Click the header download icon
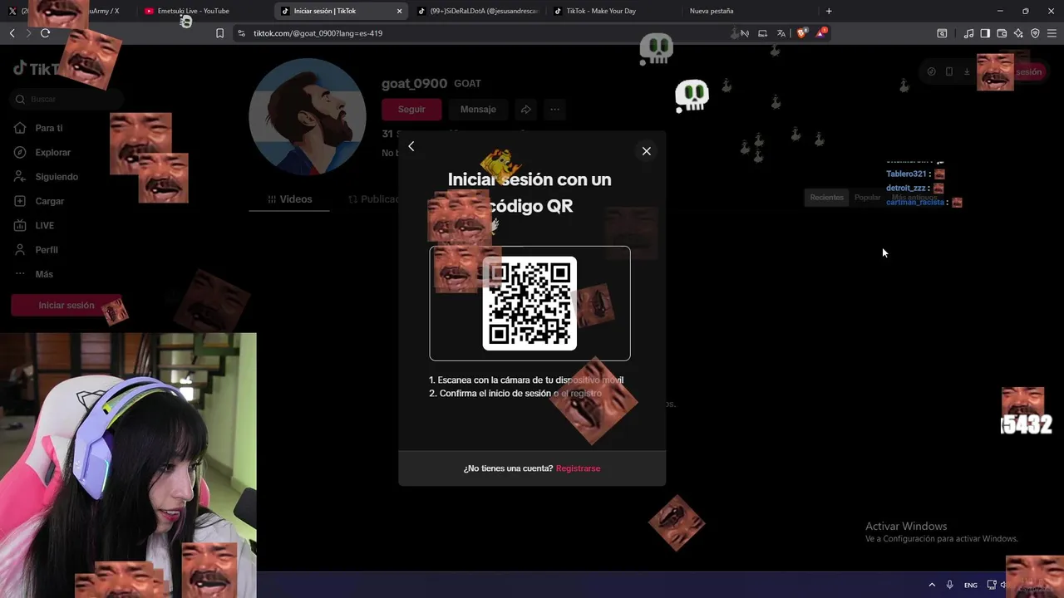1064x598 pixels. click(967, 71)
